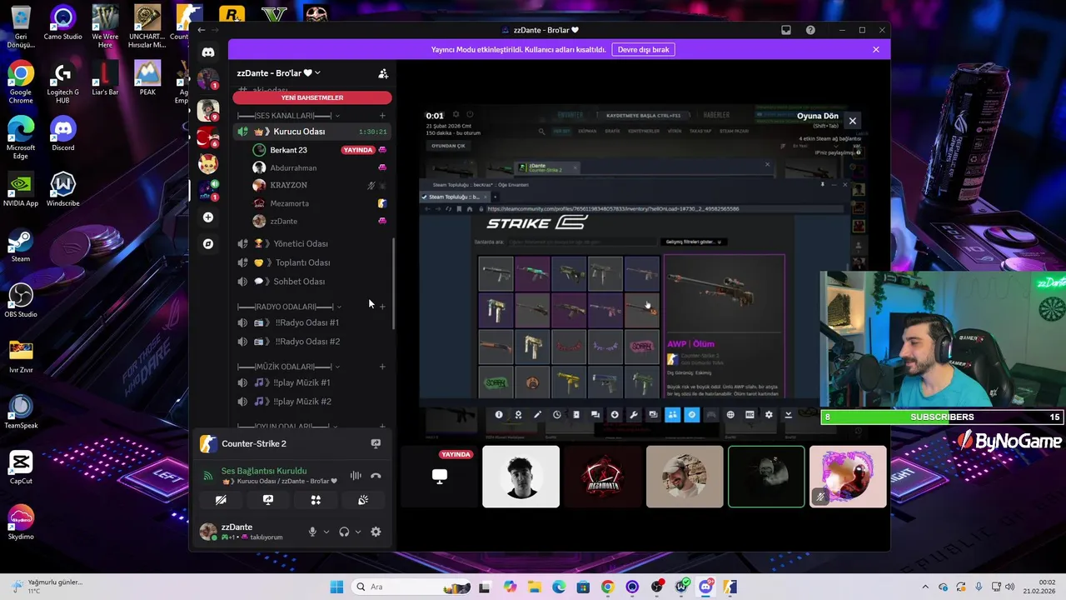Open Steam from the desktop shortcut
The width and height of the screenshot is (1066, 600).
21,245
